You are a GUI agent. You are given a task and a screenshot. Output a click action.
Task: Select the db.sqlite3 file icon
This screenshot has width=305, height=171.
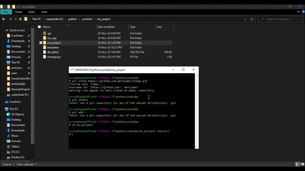(44, 52)
